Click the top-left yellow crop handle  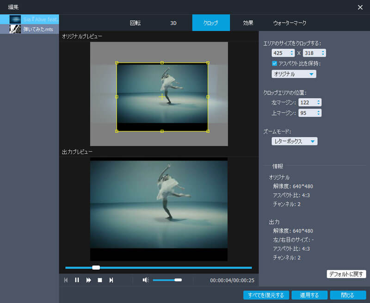click(117, 63)
